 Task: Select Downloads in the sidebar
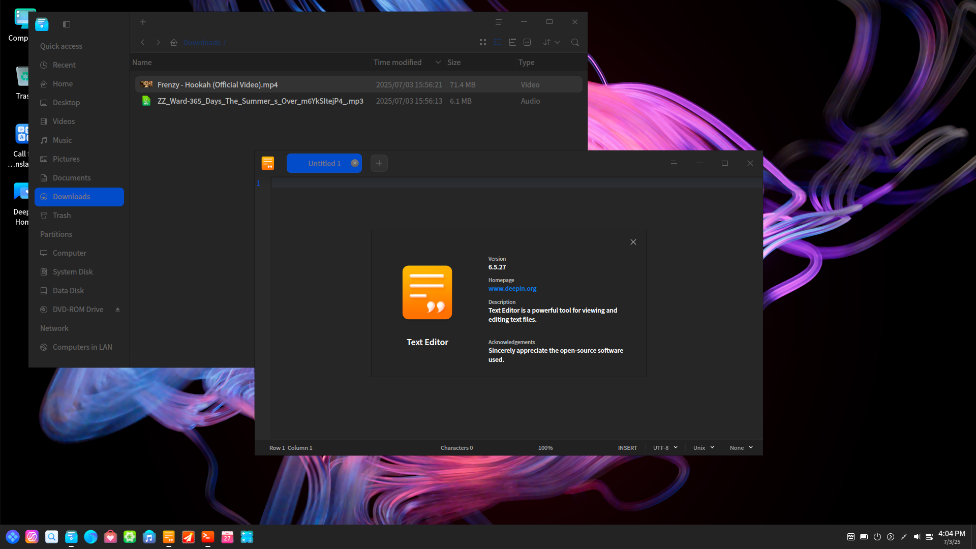pyautogui.click(x=79, y=197)
